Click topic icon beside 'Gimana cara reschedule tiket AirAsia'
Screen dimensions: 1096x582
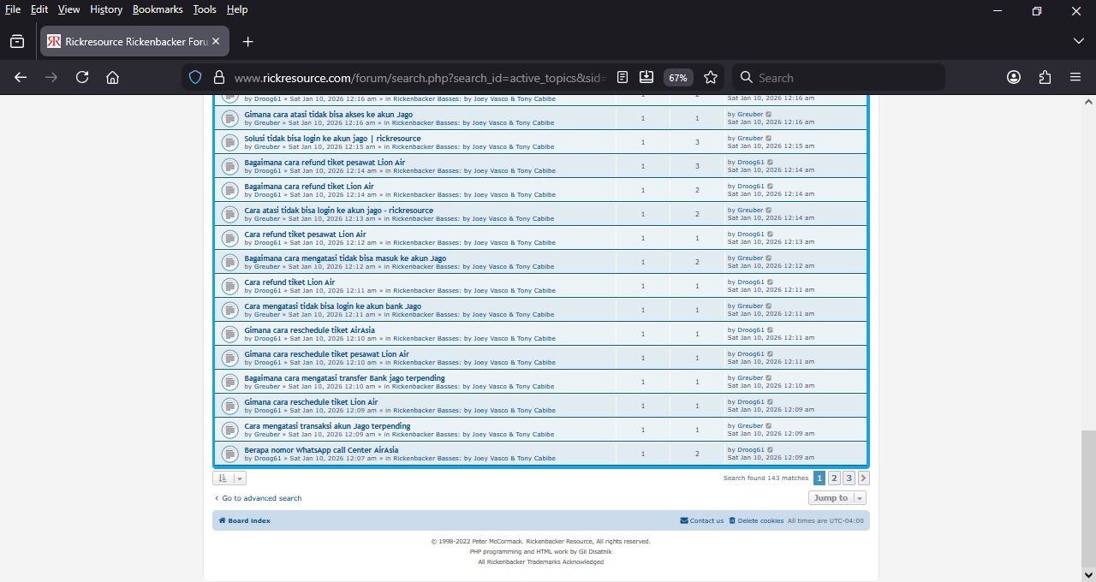click(x=229, y=334)
